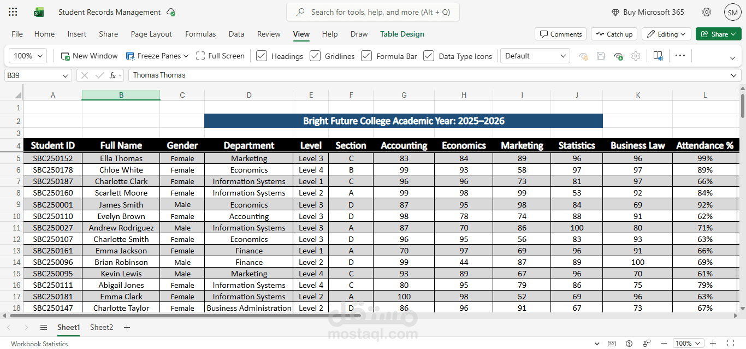The width and height of the screenshot is (746, 349).
Task: Click the Comments button
Action: pyautogui.click(x=560, y=34)
